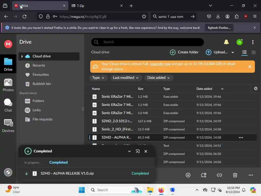Viewport: 261px width, 196px height.
Task: Select the MEGA browser tab
Action: (40, 6)
